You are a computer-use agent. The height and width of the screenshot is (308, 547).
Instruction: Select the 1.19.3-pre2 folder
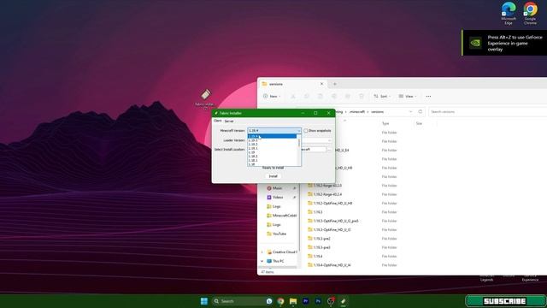(319, 239)
